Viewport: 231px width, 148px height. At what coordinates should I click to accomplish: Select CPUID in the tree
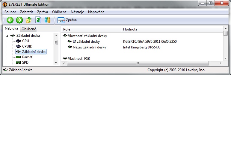tap(27, 46)
